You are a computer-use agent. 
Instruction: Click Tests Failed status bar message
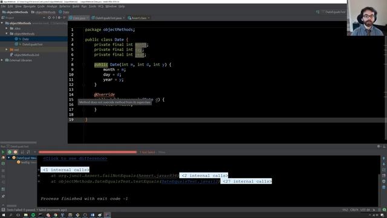pyautogui.click(x=37, y=210)
